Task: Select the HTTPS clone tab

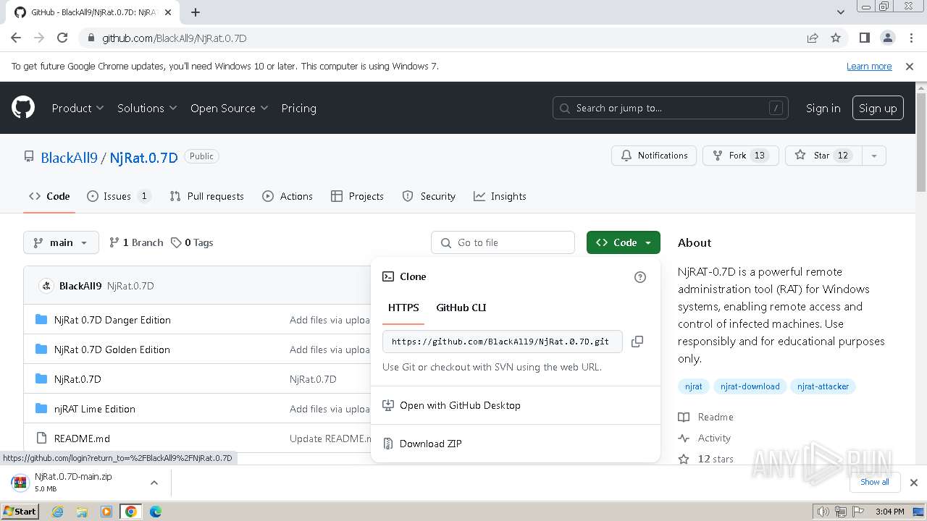Action: coord(403,308)
